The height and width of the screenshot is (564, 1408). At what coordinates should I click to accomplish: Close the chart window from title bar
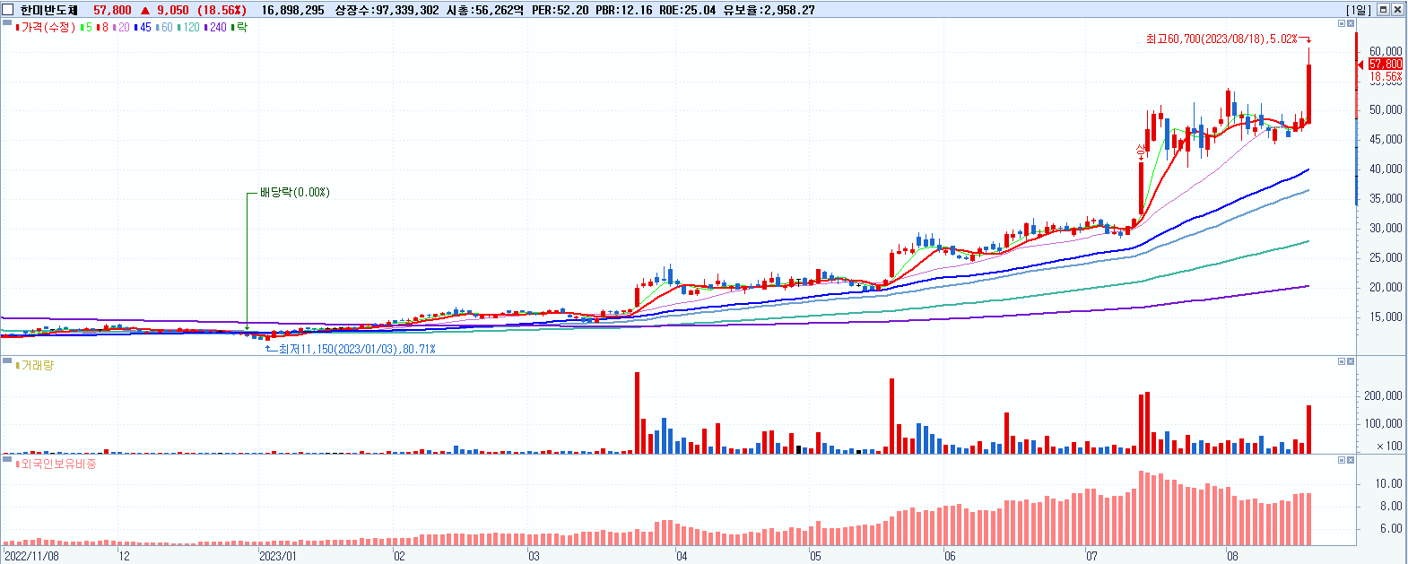coord(1396,10)
